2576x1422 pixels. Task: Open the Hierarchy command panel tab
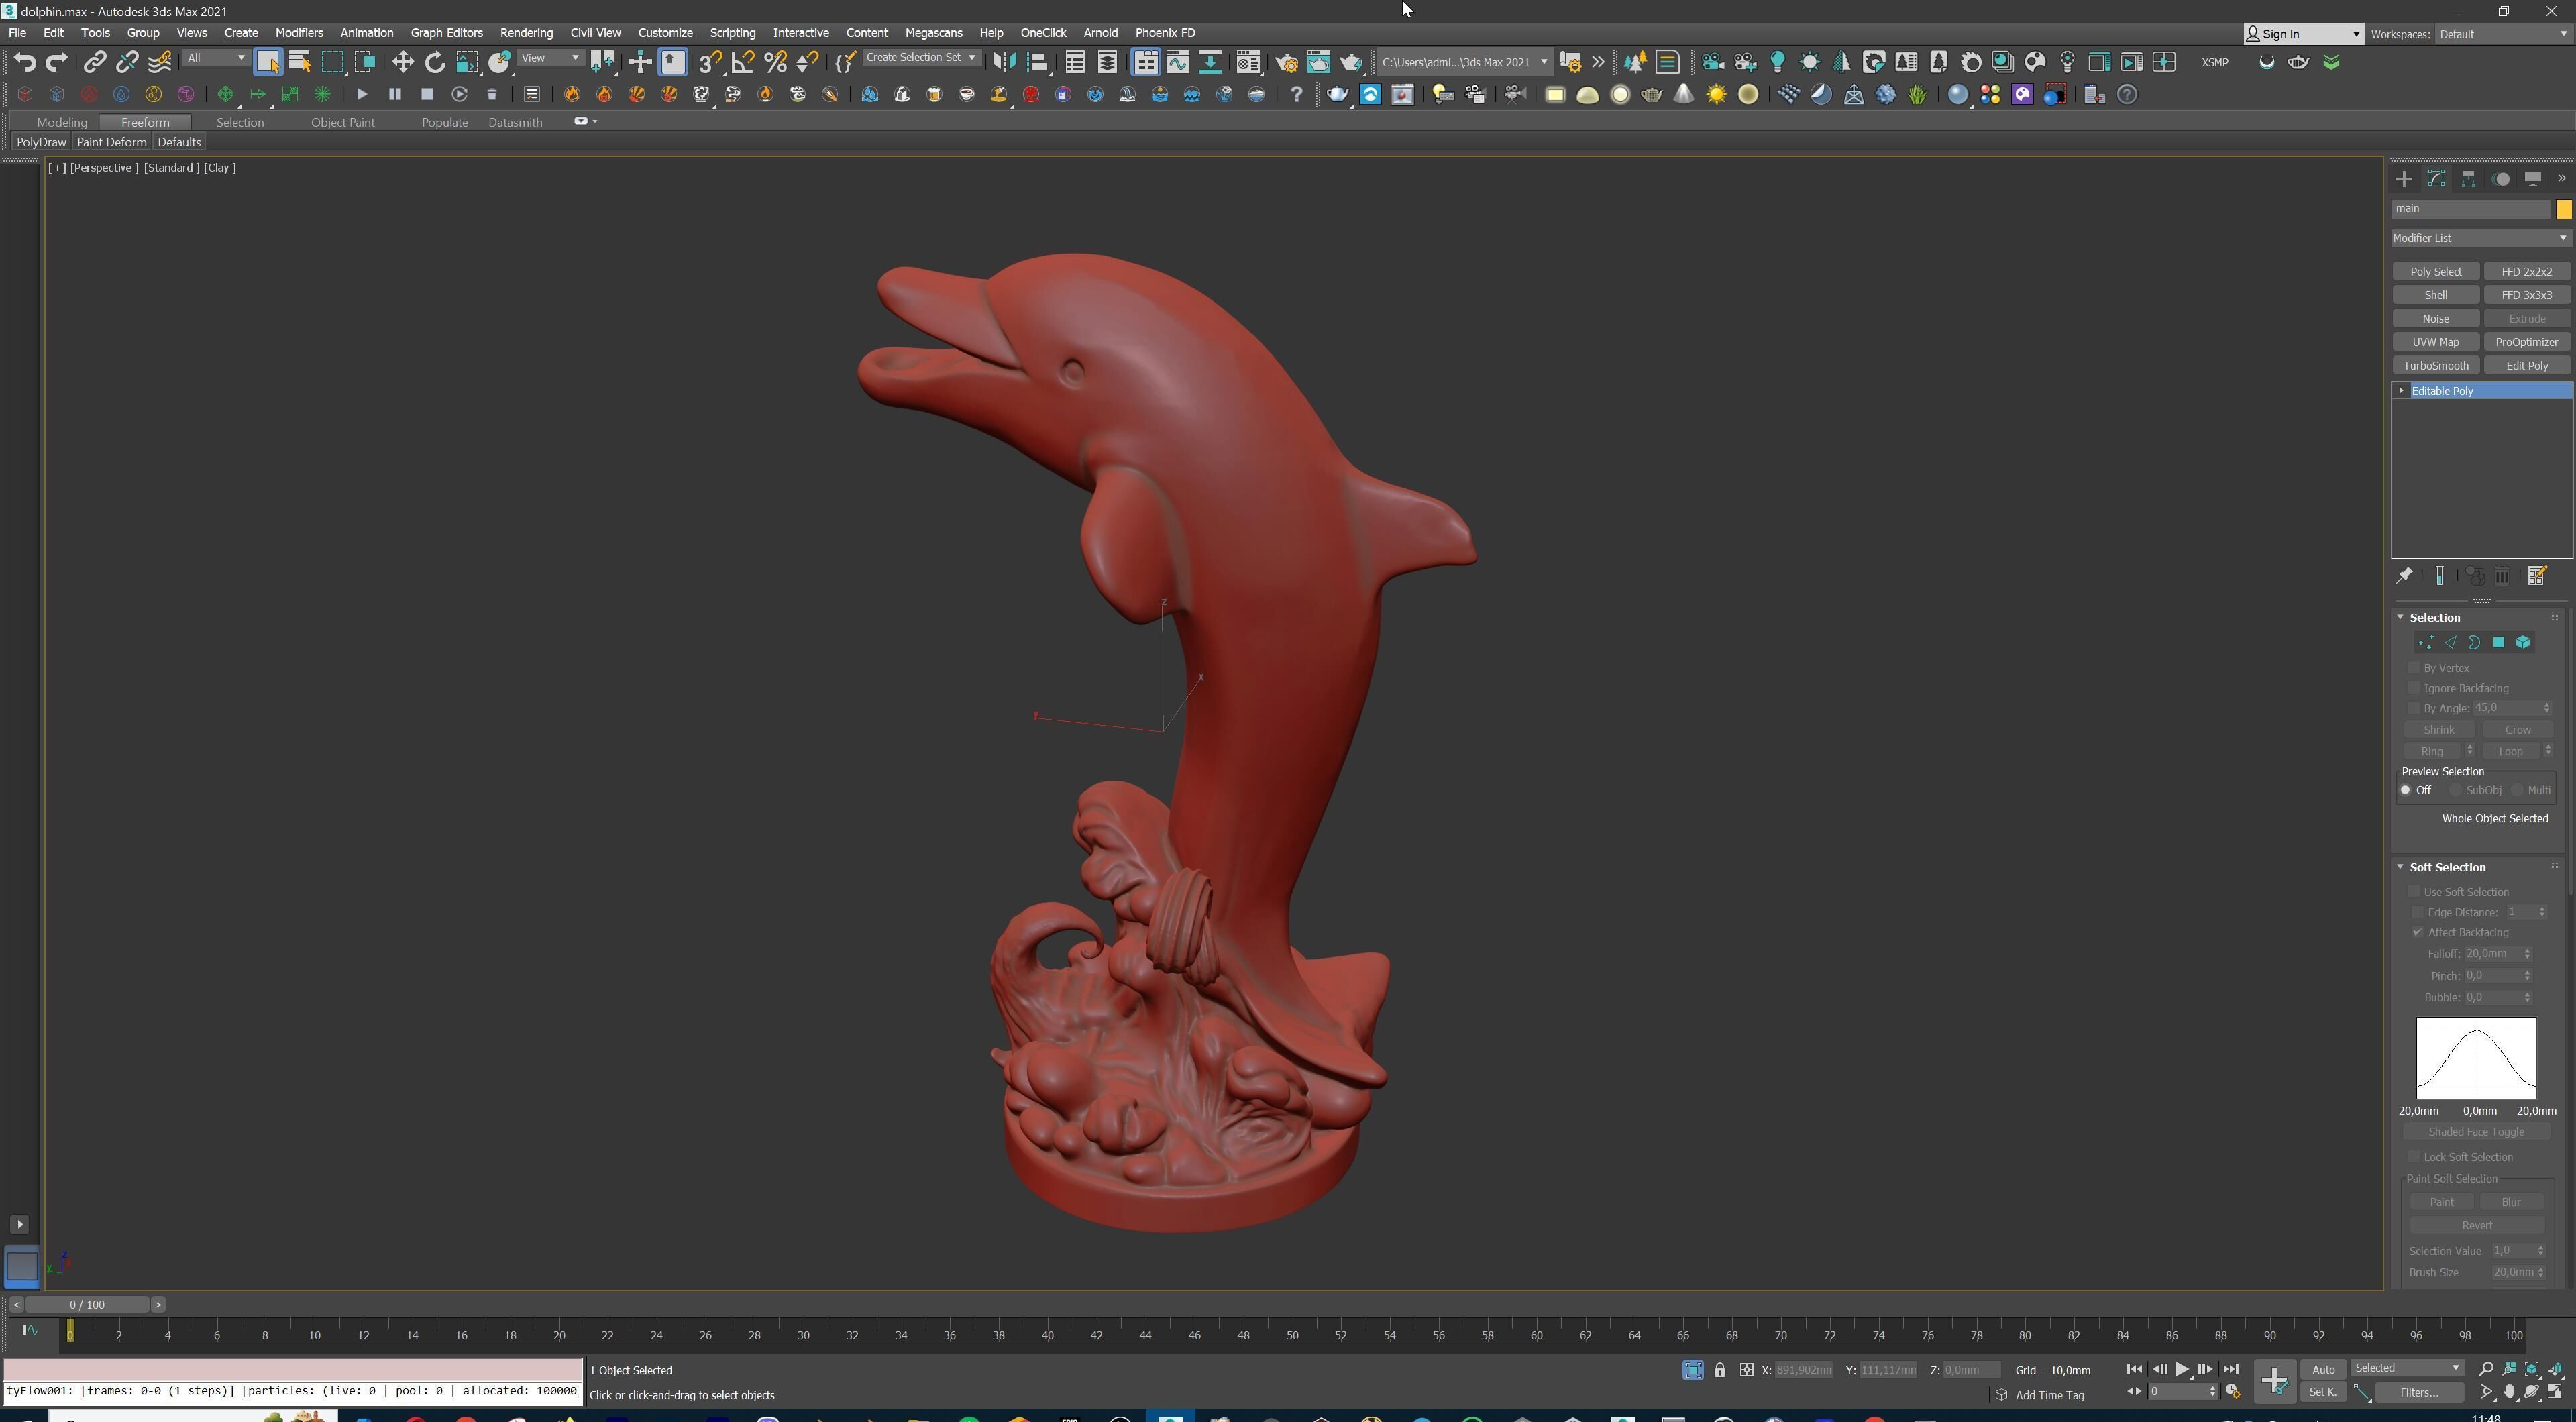(x=2468, y=179)
